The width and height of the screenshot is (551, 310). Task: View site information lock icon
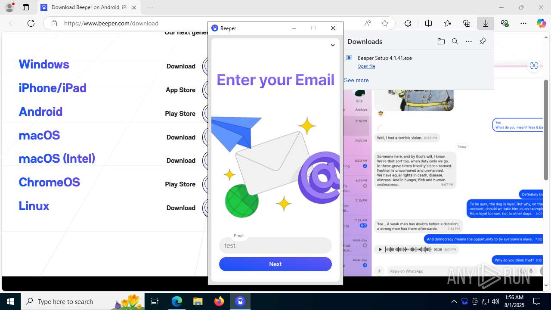click(x=54, y=23)
